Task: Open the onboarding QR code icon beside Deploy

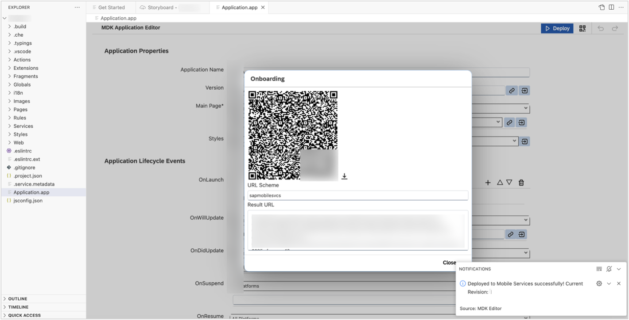Action: (582, 28)
